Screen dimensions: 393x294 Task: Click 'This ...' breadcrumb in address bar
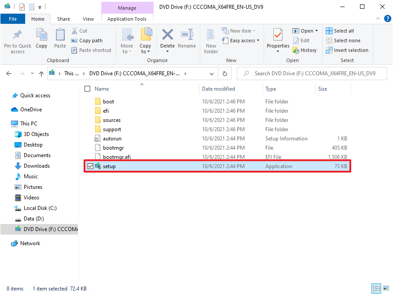coord(71,73)
